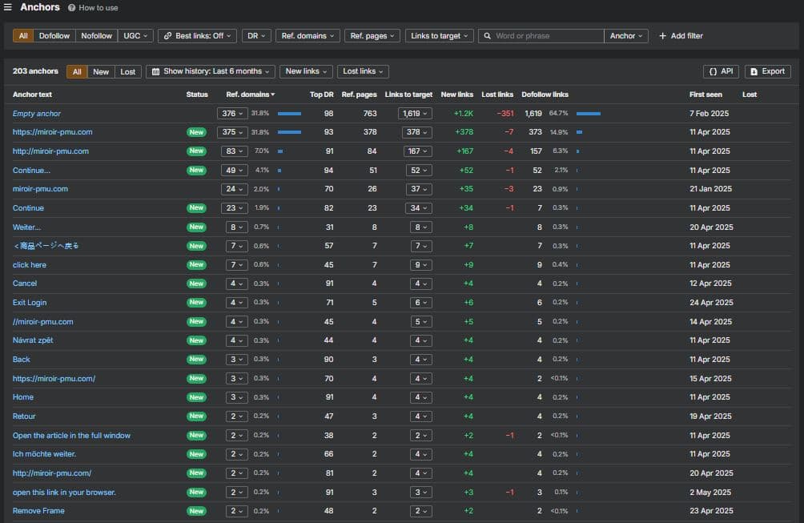Open 'open this link in your browser.' anchor
The image size is (804, 523).
[64, 493]
